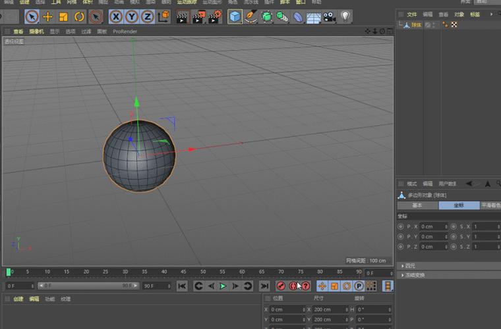Step to previous frame
501x329 pixels.
(211, 286)
